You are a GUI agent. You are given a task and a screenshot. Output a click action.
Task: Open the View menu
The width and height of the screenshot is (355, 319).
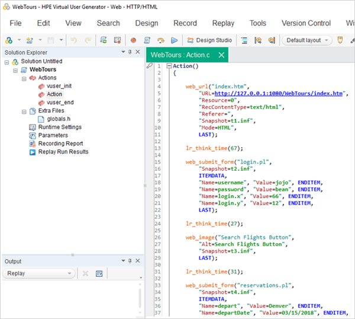point(73,23)
